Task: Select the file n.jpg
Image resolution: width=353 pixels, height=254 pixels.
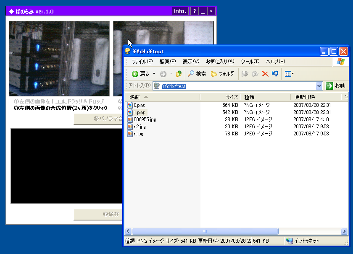Action: 138,134
